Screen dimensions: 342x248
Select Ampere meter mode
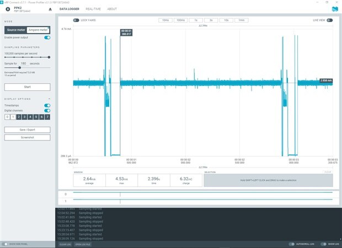pyautogui.click(x=38, y=30)
